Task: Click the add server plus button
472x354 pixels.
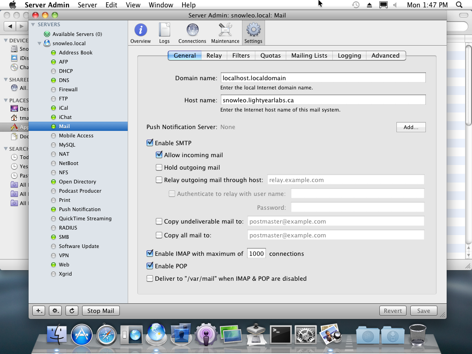Action: point(39,311)
